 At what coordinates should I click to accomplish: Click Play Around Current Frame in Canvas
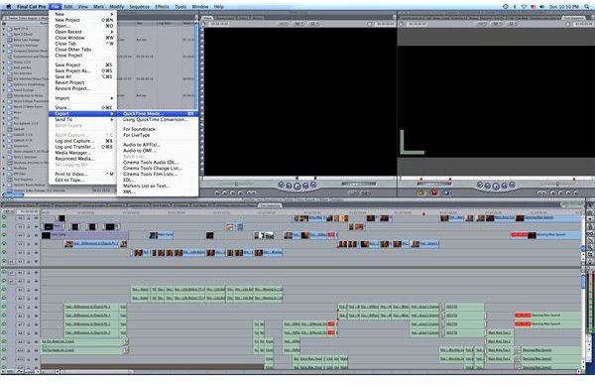point(505,186)
